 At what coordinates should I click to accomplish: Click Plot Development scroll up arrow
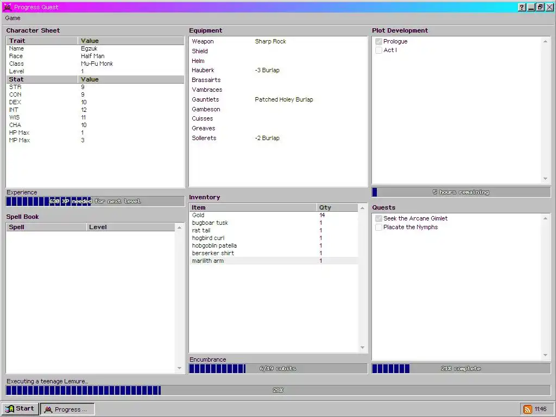545,41
